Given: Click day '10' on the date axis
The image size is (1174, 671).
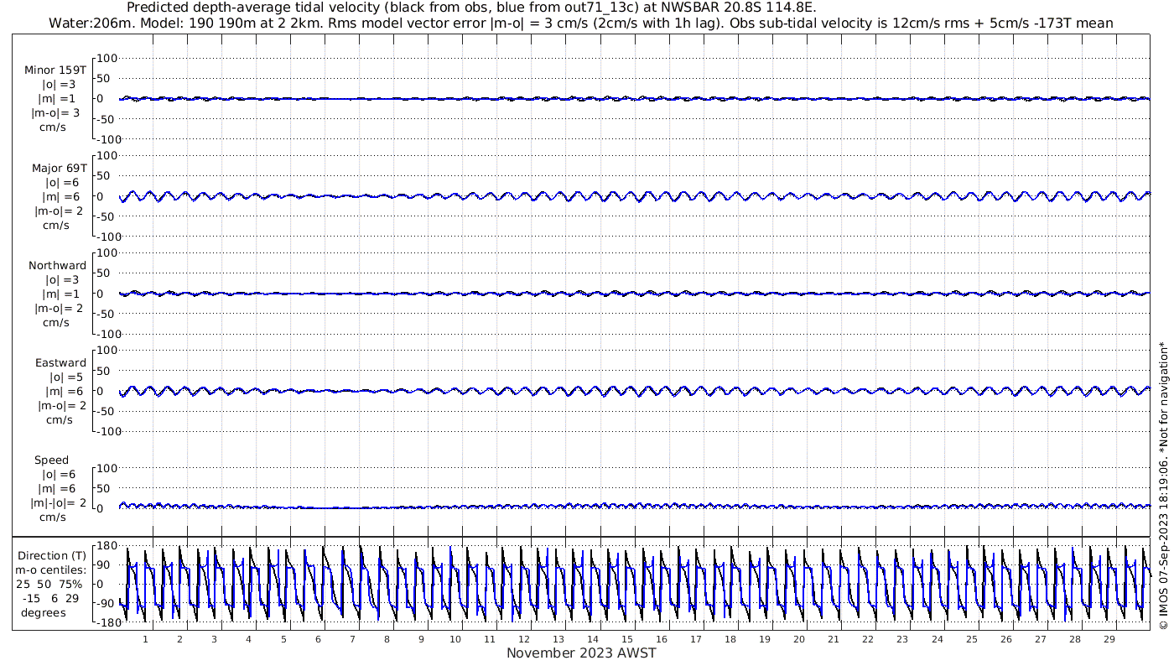Looking at the screenshot, I should (455, 639).
